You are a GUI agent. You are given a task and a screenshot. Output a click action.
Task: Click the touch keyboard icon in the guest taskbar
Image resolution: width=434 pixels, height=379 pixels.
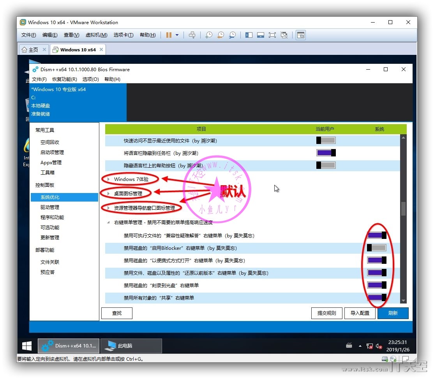(x=349, y=346)
